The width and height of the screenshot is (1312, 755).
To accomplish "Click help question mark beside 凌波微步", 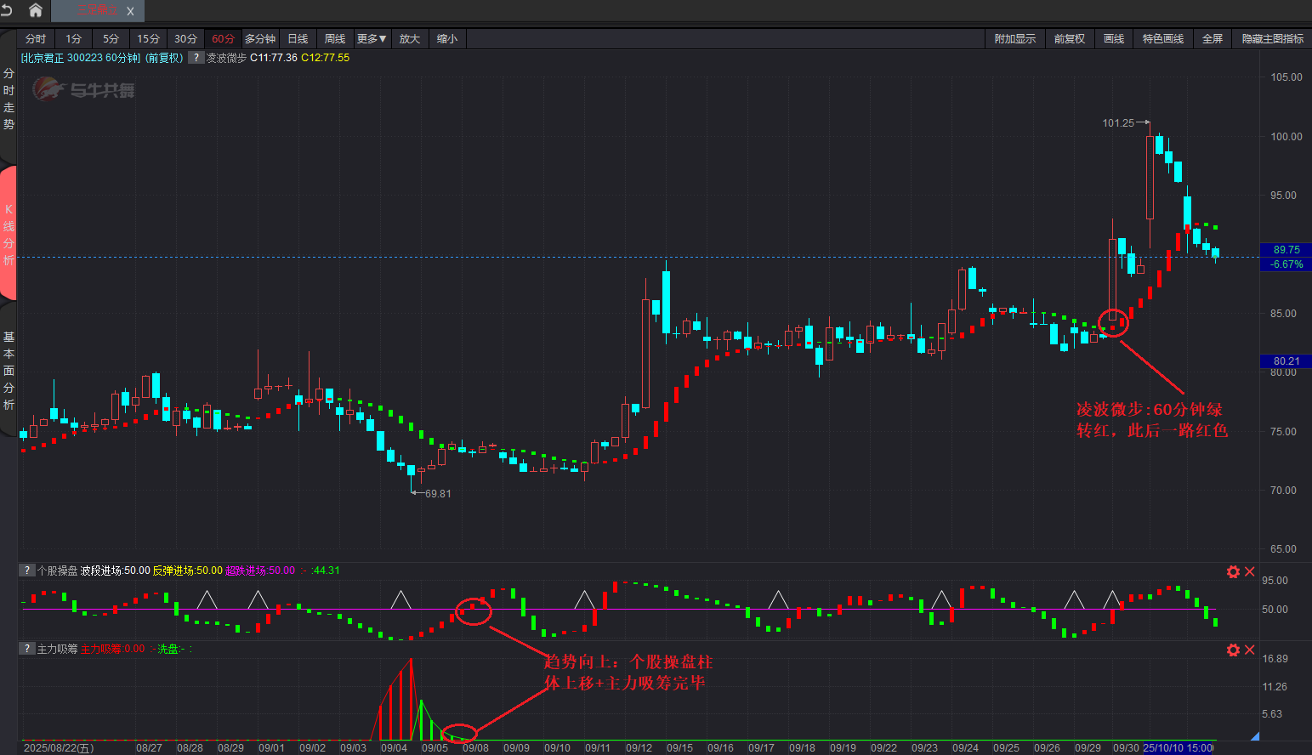I will click(x=196, y=58).
